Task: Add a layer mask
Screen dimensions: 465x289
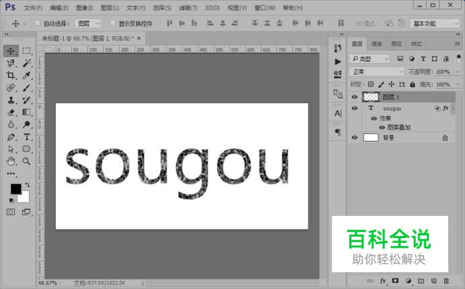Action: click(395, 281)
